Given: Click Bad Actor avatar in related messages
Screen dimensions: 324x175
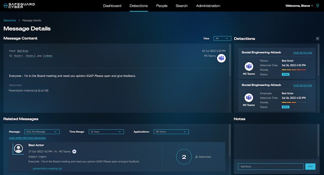Looking at the screenshot, I should [19, 149].
